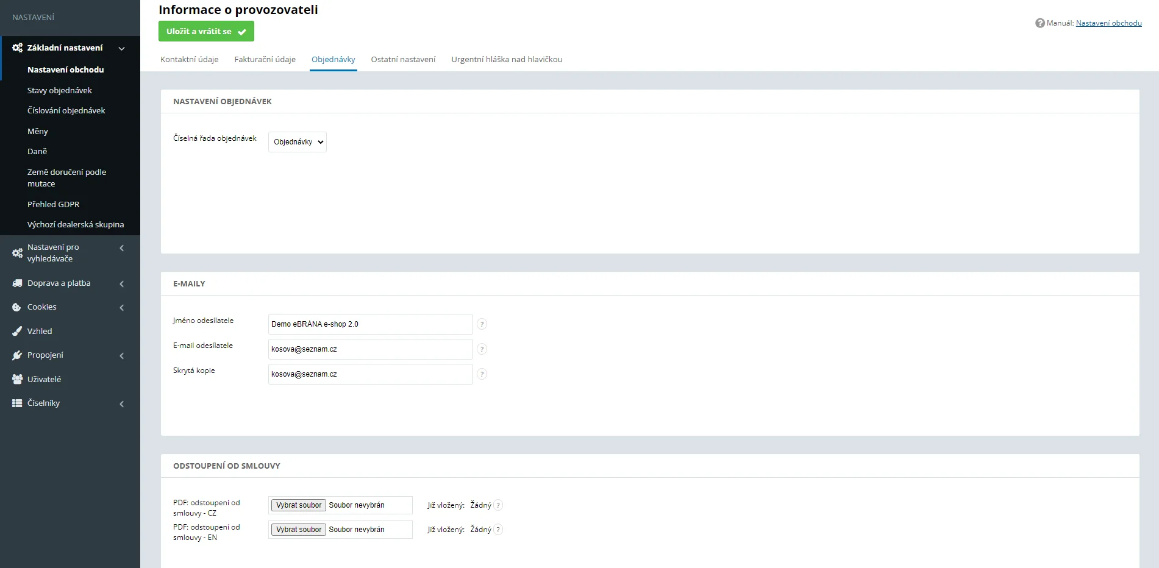Click Vybrat soubor for the CZ PDF
Screen dimensions: 1159x568
pos(299,505)
